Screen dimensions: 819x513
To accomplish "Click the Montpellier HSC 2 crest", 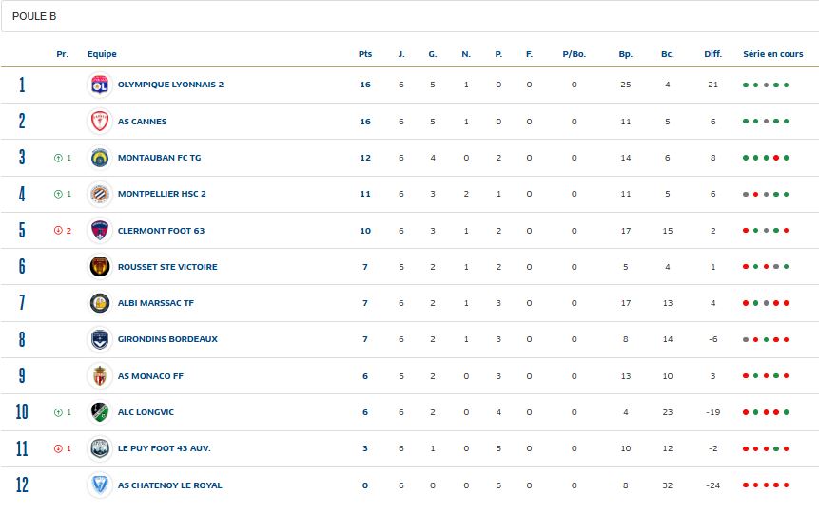I will pyautogui.click(x=100, y=194).
